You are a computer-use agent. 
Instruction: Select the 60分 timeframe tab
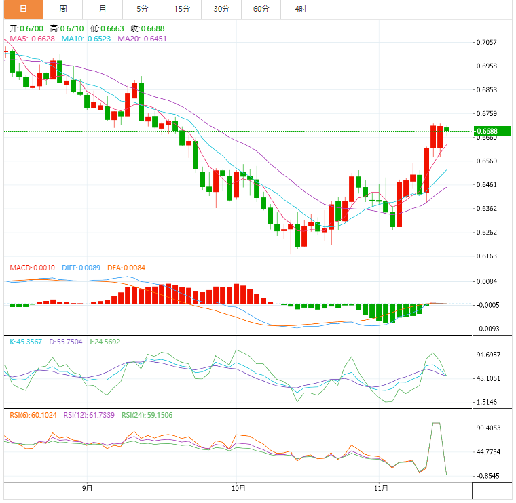261,9
